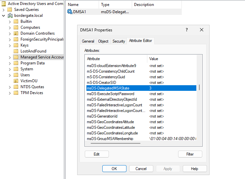Image resolution: width=245 pixels, height=179 pixels.
Task: Expand the Users container node
Action: [10, 75]
